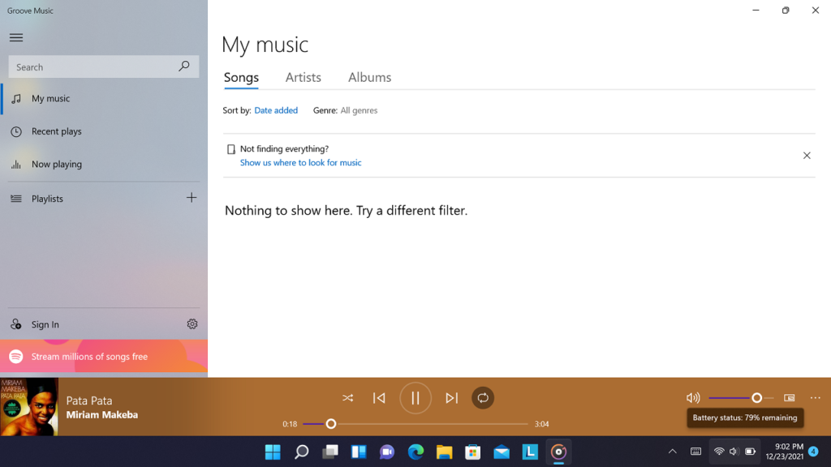Open taskbar Search

(x=302, y=452)
